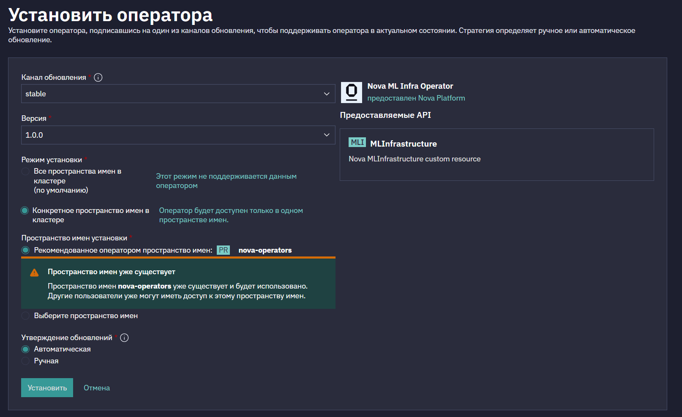
Task: Select Все пространства имен в кластере radio
Action: click(25, 171)
